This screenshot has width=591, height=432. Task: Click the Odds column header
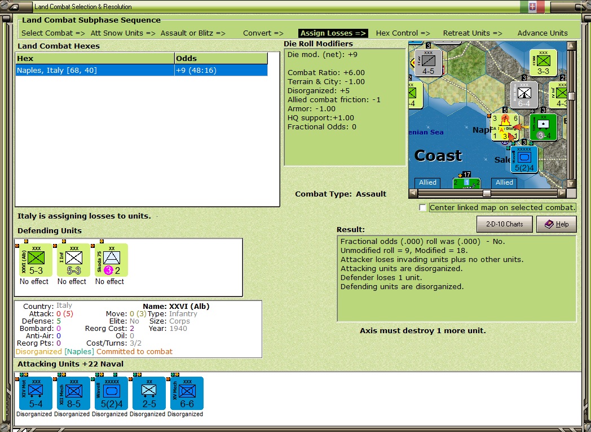221,59
